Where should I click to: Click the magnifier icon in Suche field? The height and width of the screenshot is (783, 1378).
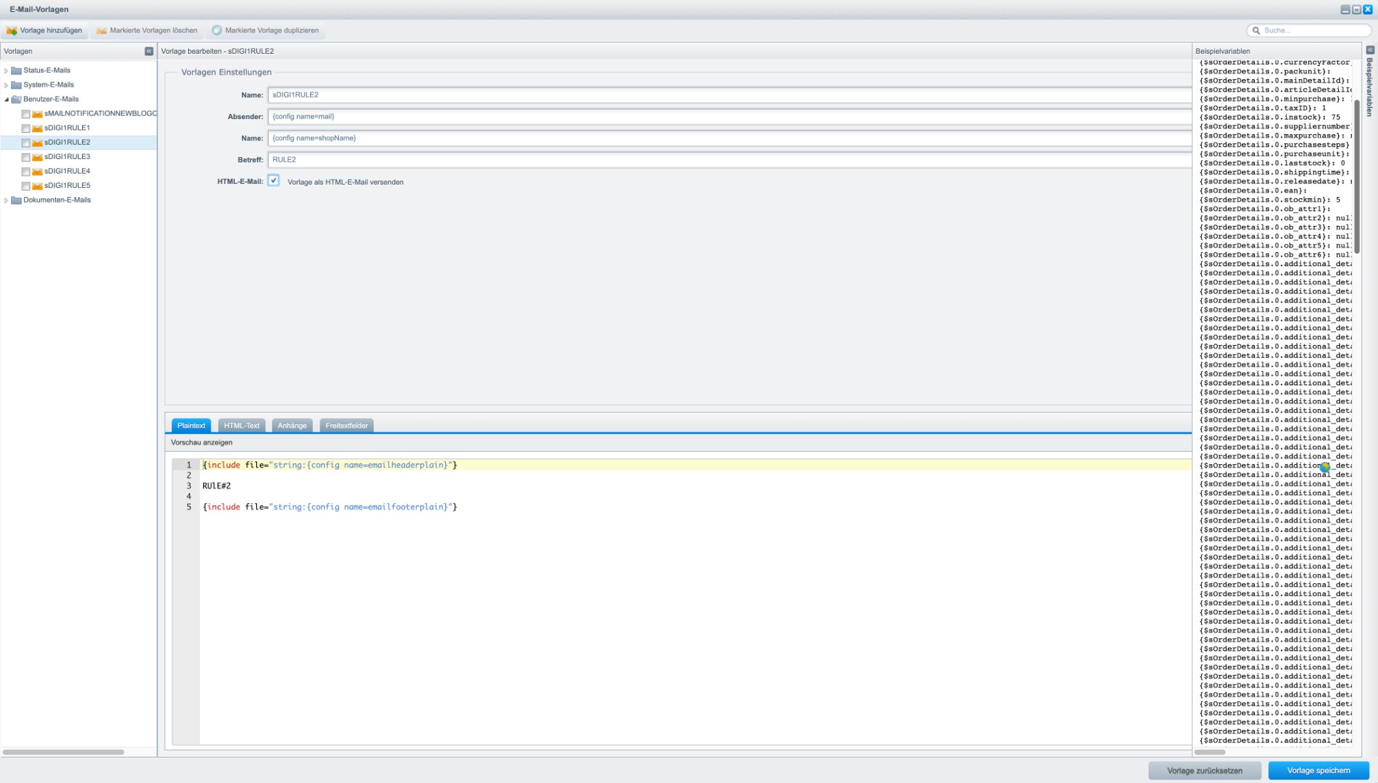coord(1257,30)
